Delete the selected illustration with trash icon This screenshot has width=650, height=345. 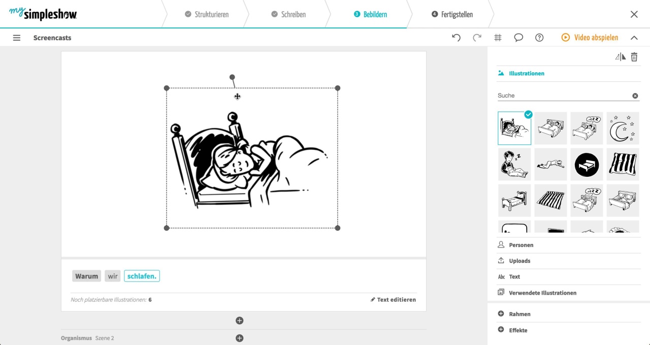click(x=634, y=57)
